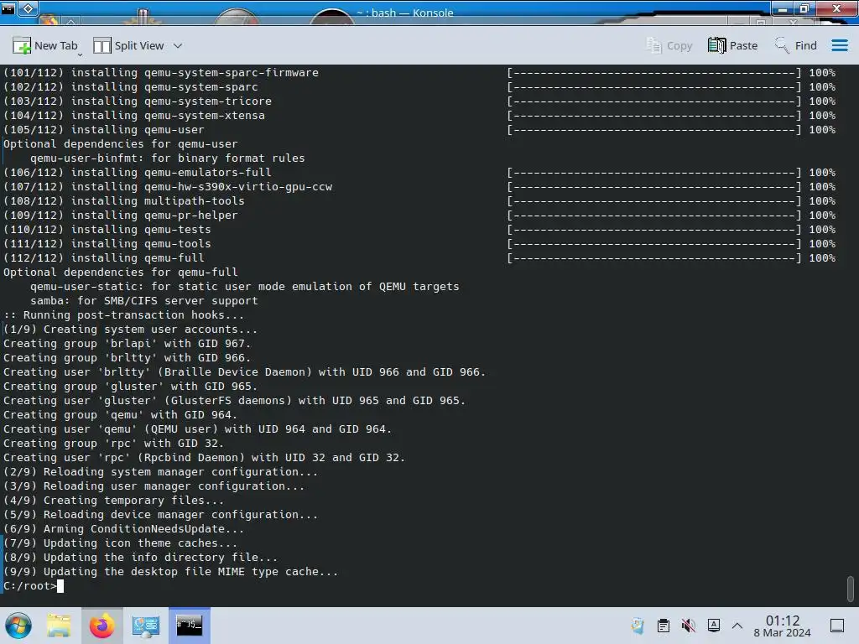Toggle the keep-on-all-desktops pin in title bar
The height and width of the screenshot is (644, 859).
coord(29,8)
